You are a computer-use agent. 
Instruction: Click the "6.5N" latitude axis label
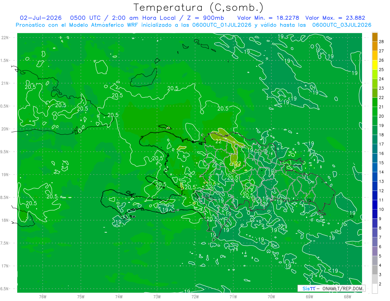[5, 289]
